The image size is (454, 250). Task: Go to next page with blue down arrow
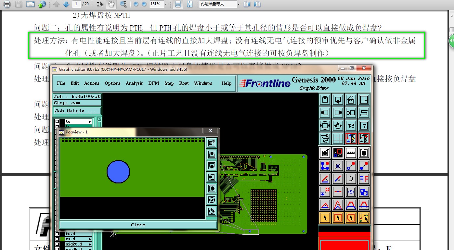[x=66, y=4]
